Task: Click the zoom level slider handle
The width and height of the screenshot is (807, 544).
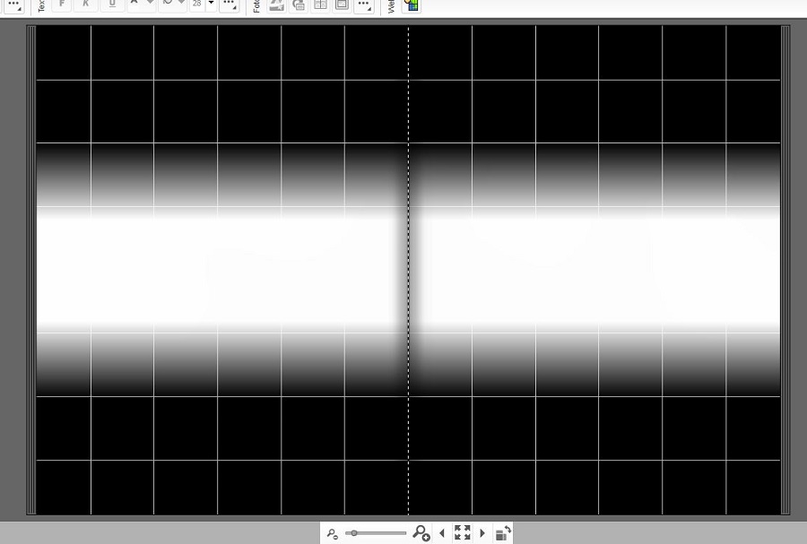Action: point(354,532)
